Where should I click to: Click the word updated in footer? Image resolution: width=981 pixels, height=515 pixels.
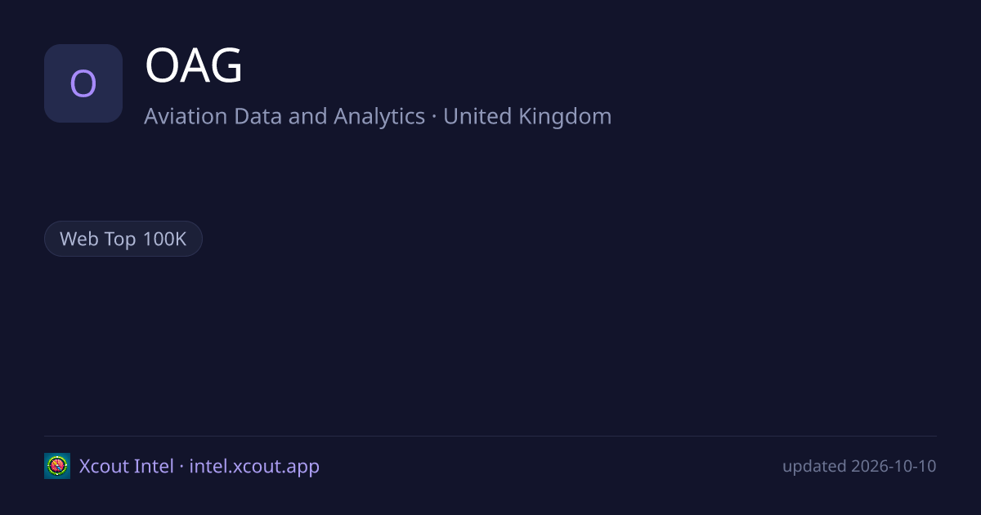(x=814, y=466)
